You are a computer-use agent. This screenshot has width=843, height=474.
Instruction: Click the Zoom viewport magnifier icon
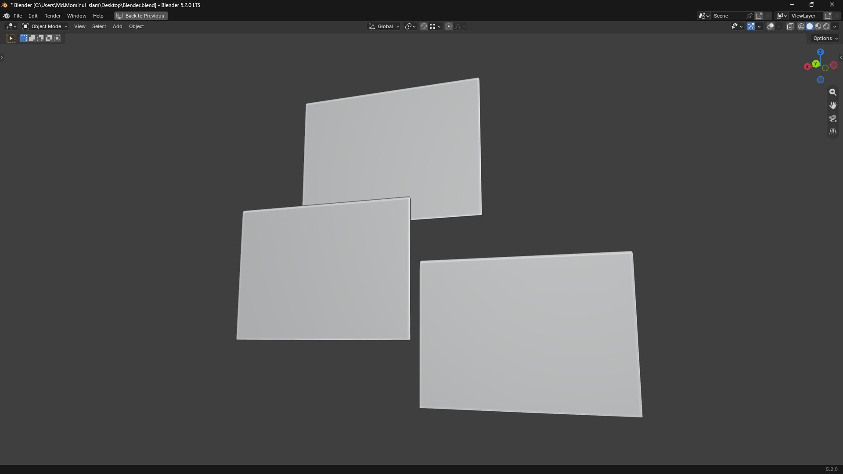(833, 92)
